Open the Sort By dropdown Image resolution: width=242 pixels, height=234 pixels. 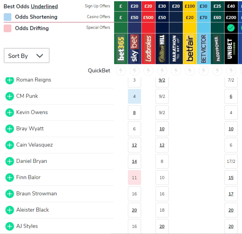tap(26, 56)
